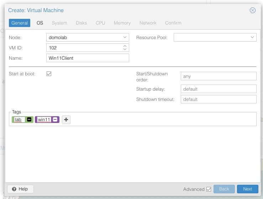Decrement the VM ID with down arrow
Viewport: 263px width, 199px height.
coord(125,49)
